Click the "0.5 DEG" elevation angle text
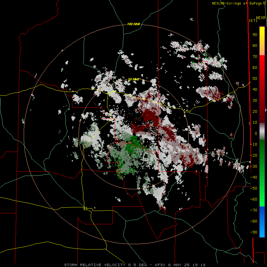267x267 pixels. pyautogui.click(x=138, y=265)
